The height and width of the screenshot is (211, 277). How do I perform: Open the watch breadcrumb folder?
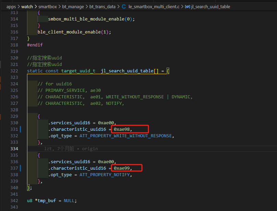27,7
